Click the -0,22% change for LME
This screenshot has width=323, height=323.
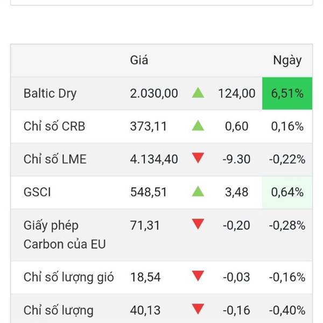coord(287,159)
